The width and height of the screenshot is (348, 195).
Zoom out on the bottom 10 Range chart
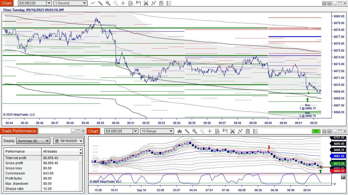tap(202, 131)
